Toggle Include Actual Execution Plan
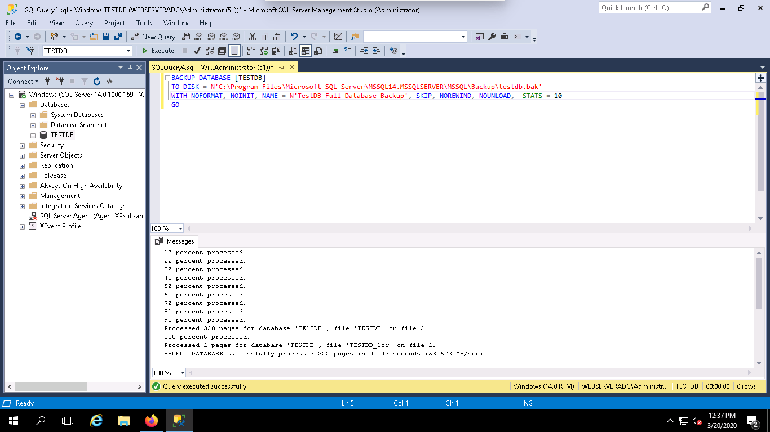 point(250,51)
